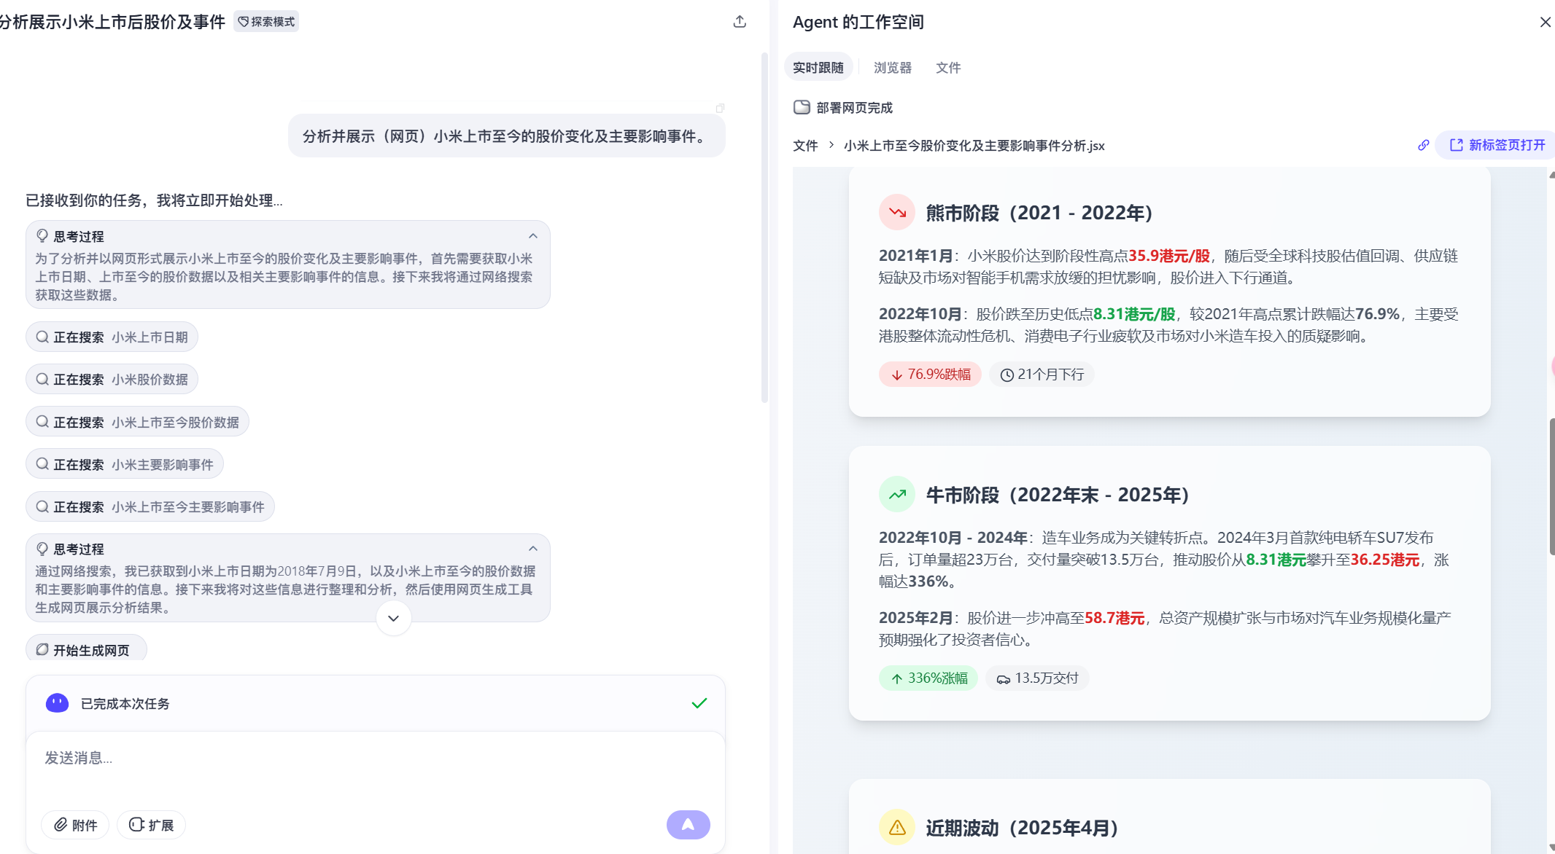This screenshot has height=854, width=1555.
Task: Click the conversation title 分析展示小米上市后股价及事件
Action: [112, 22]
